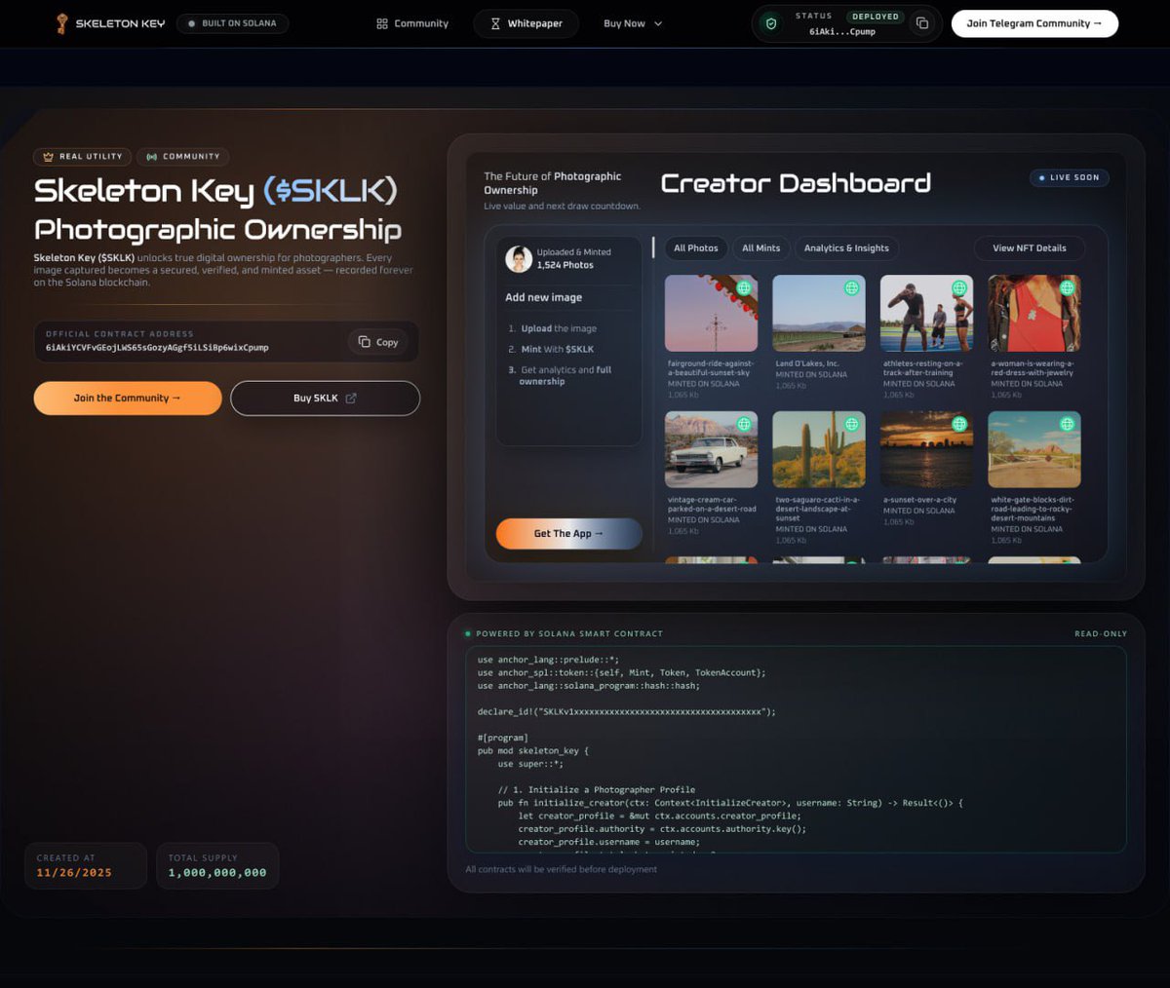Viewport: 1170px width, 988px height.
Task: Click the Get The App button
Action: [x=569, y=534]
